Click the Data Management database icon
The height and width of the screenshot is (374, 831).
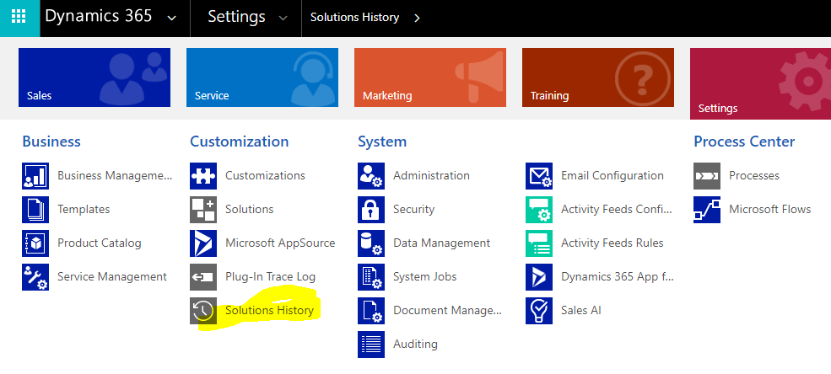click(371, 243)
